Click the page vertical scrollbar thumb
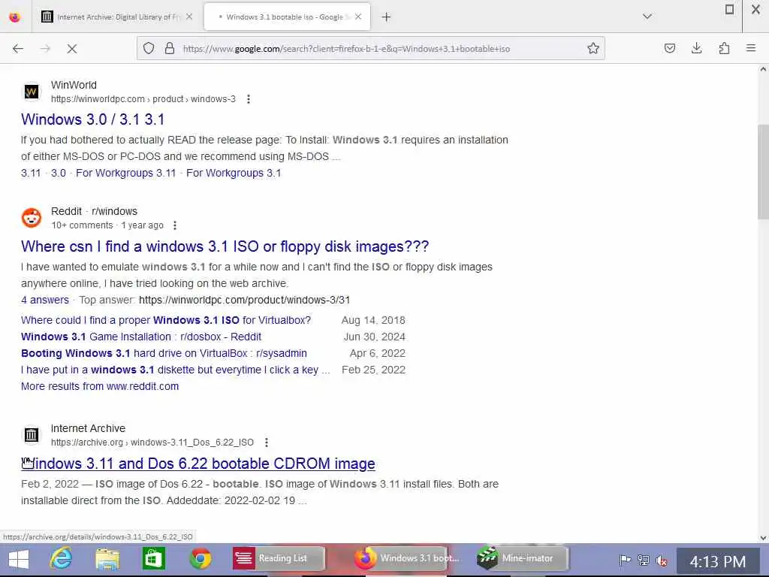Image resolution: width=769 pixels, height=577 pixels. coord(763,172)
